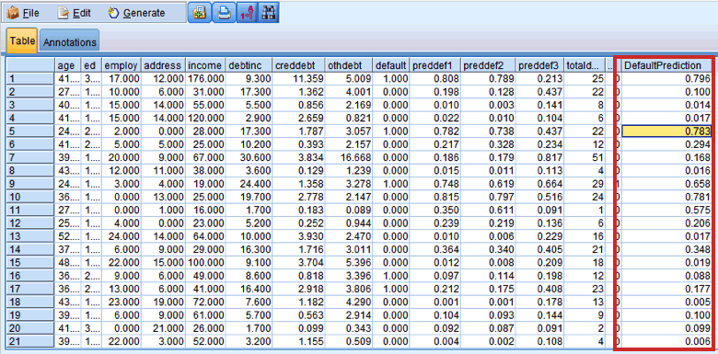718x354 pixels.
Task: Switch to the Annotations tab
Action: (x=70, y=42)
